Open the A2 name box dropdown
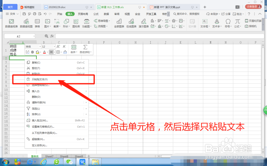The height and width of the screenshot is (166, 267). point(34,36)
